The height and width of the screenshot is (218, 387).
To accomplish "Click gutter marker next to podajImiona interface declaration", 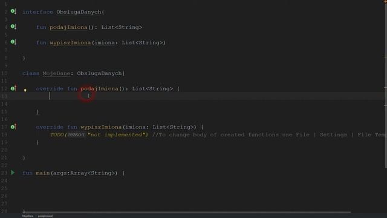I will [x=13, y=27].
